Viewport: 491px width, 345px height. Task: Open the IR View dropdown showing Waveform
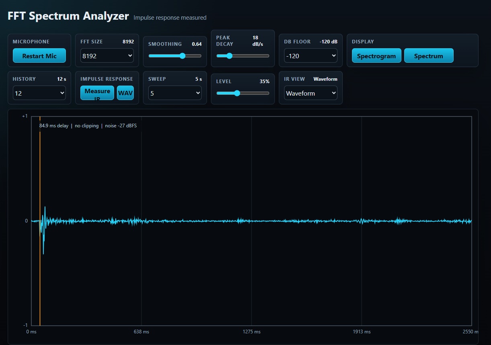[311, 93]
